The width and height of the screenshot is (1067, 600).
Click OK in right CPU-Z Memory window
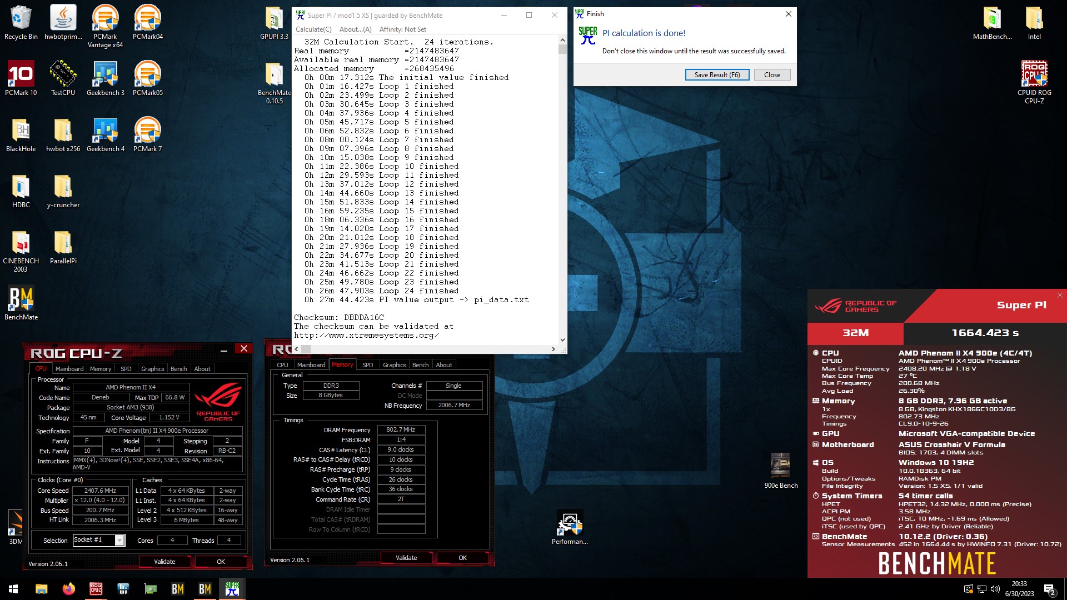click(x=462, y=558)
